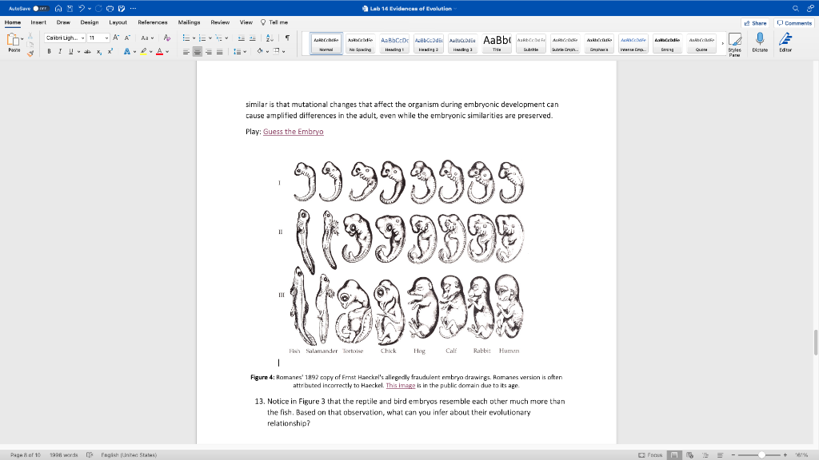The image size is (819, 460).
Task: Click the Print icon in title bar
Action: (x=110, y=8)
